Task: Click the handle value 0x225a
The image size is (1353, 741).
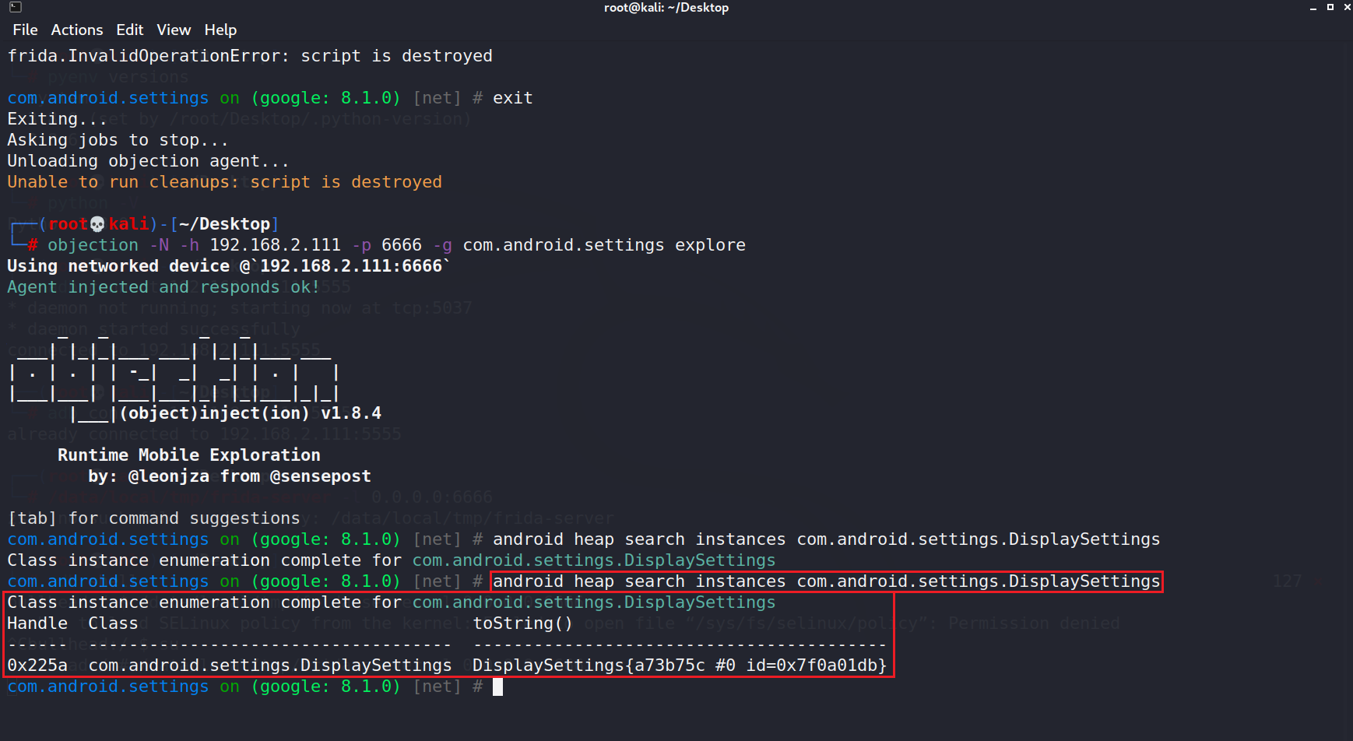Action: click(x=37, y=665)
